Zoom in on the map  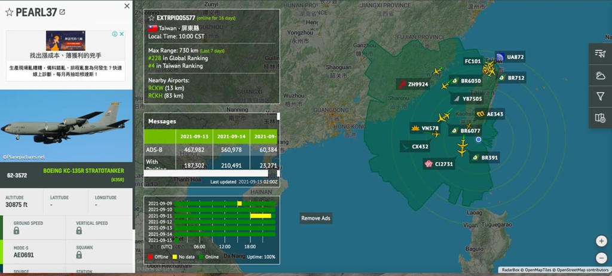(601, 241)
